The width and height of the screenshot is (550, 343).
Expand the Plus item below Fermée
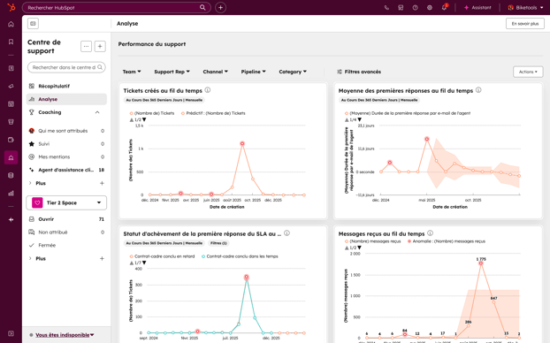(x=37, y=258)
